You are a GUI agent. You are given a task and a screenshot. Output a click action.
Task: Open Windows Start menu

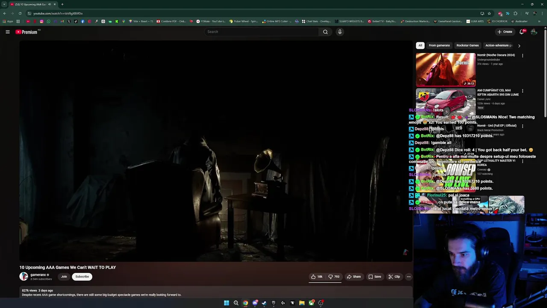click(226, 303)
